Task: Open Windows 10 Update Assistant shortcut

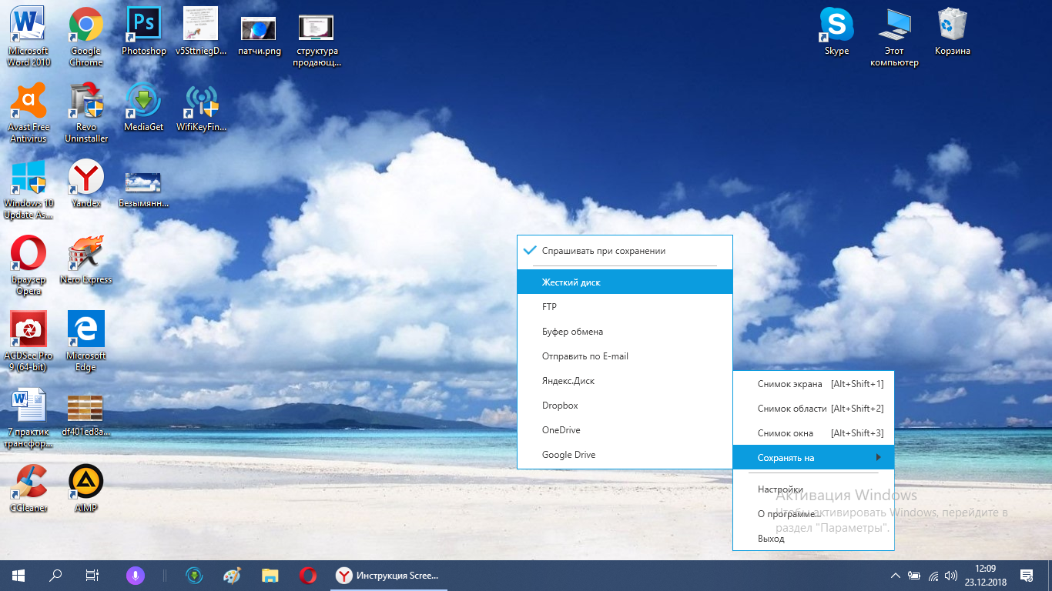Action: point(28,189)
